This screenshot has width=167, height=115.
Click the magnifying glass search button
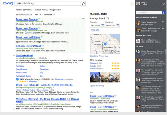click(x=83, y=3)
